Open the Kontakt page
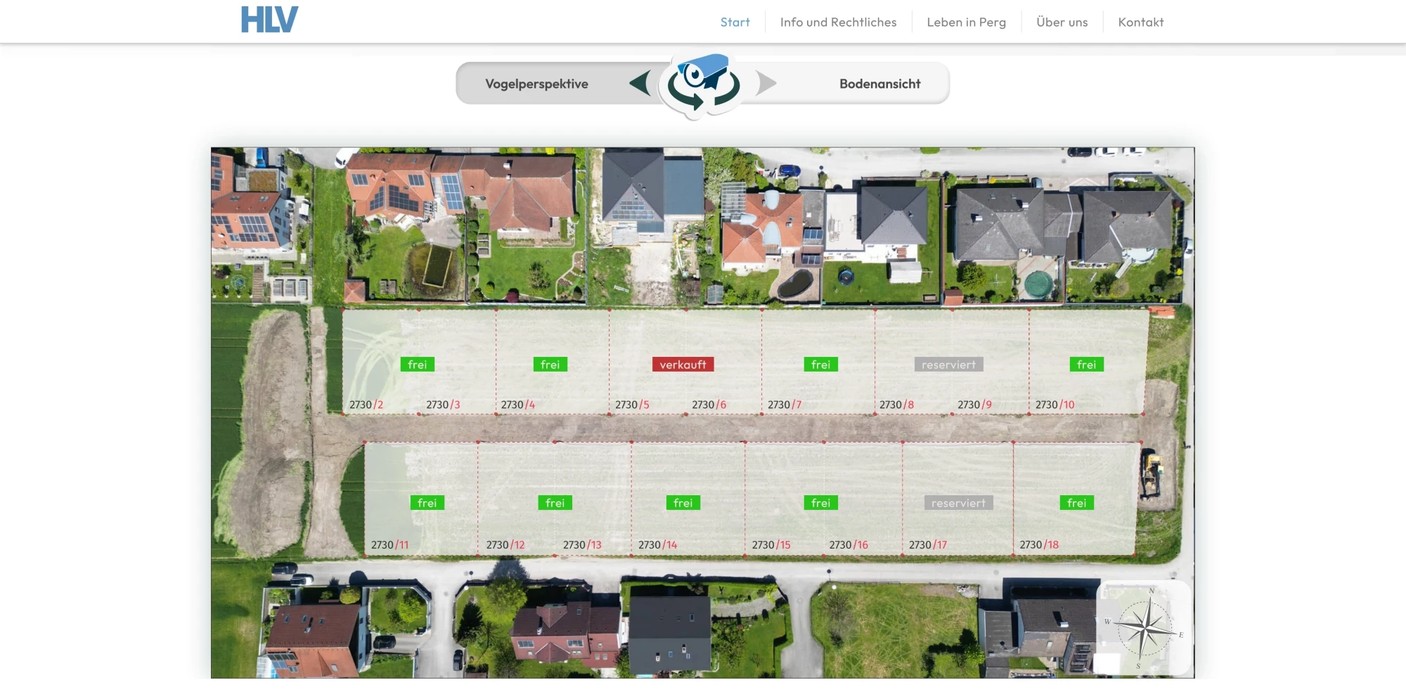The height and width of the screenshot is (694, 1406). tap(1140, 22)
